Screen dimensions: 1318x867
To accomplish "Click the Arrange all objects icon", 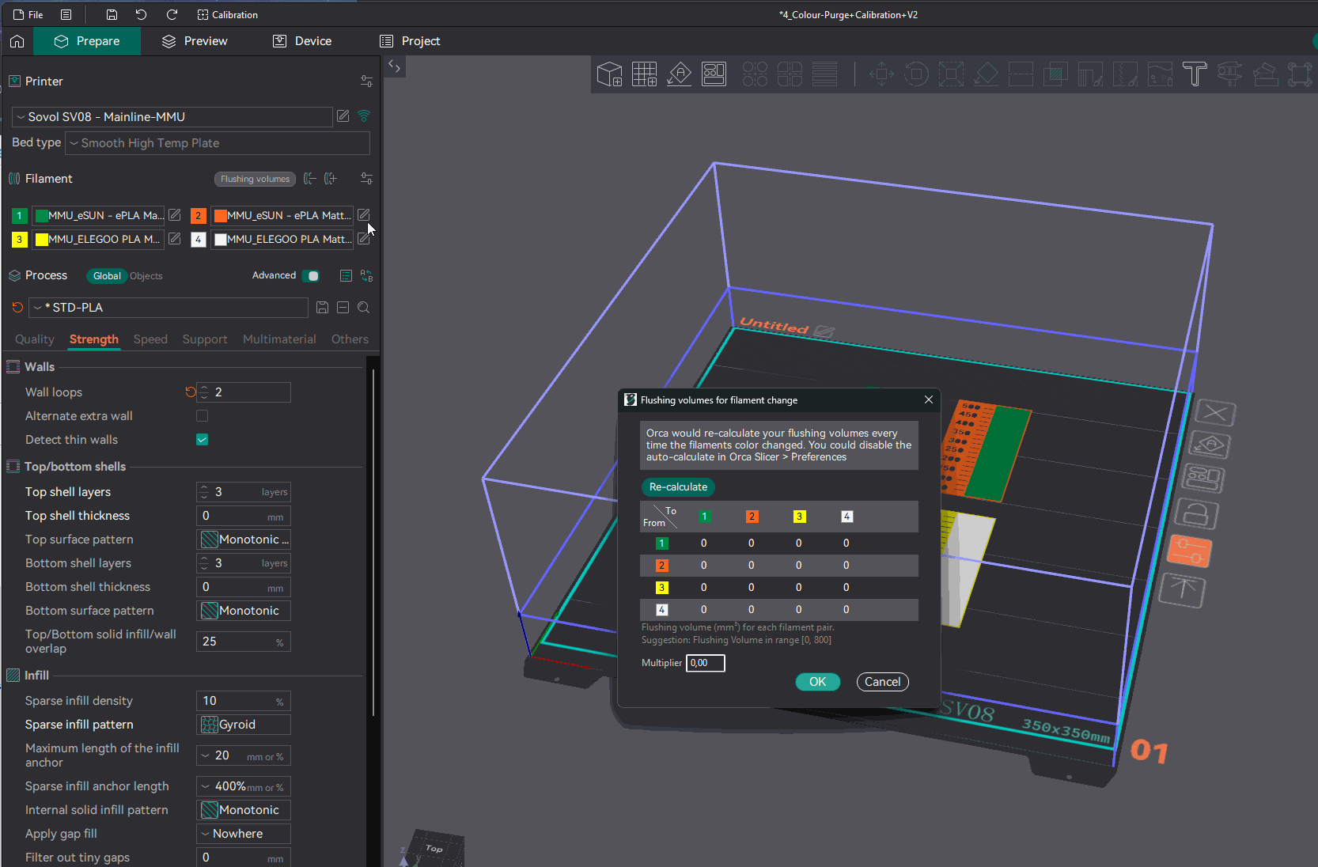I will coord(714,74).
